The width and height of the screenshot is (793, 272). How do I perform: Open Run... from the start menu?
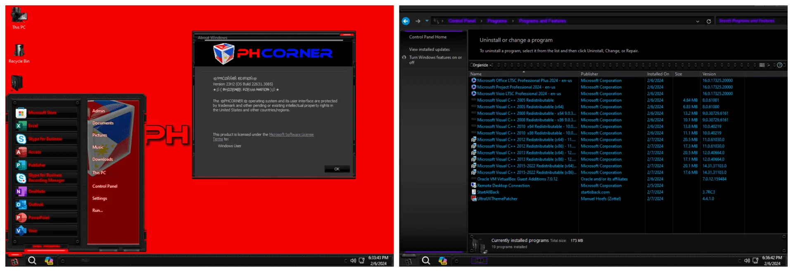coord(97,211)
